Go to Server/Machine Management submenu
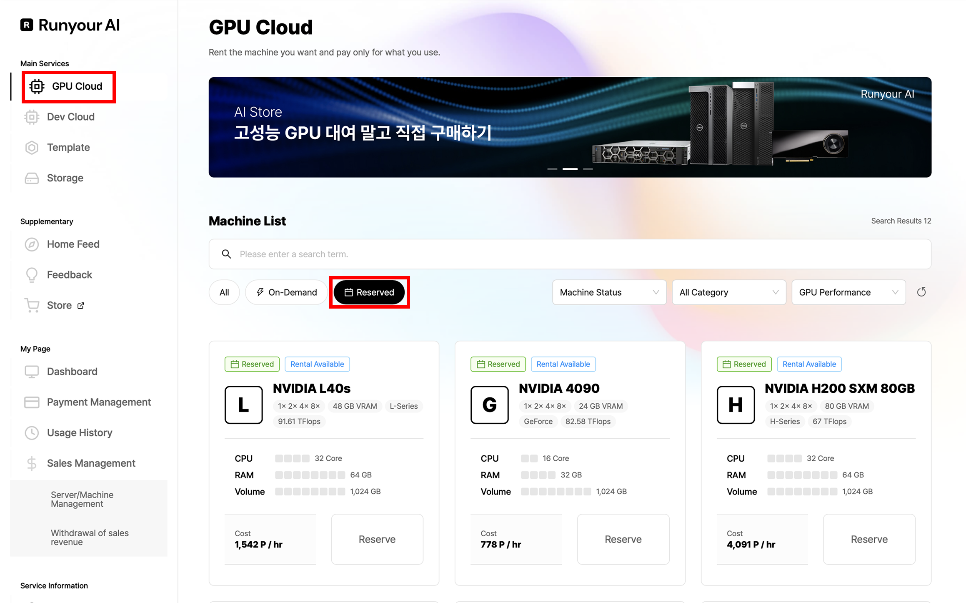 point(82,499)
